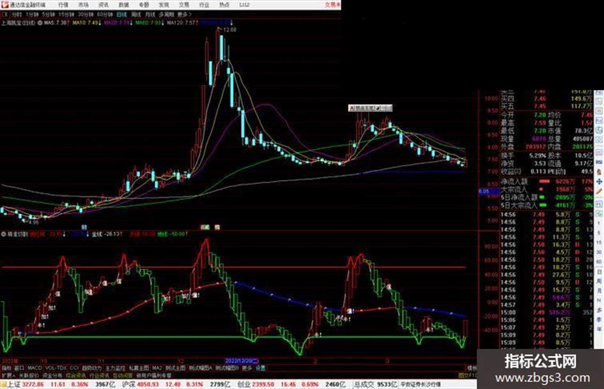Open the 模板 dropdown at bottom right

(x=472, y=368)
